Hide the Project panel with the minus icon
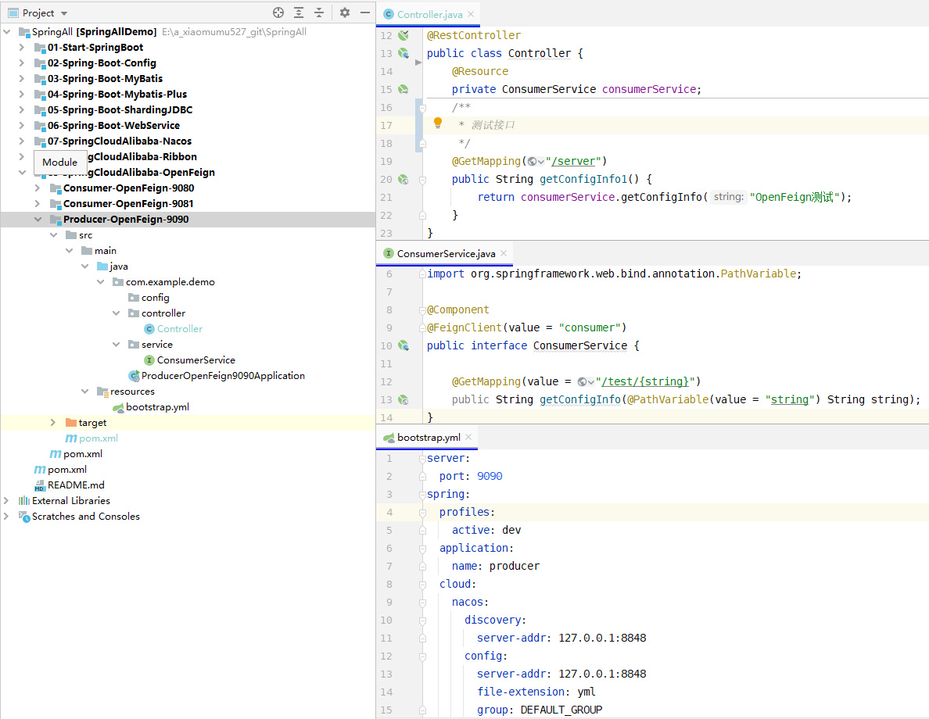 [x=365, y=13]
